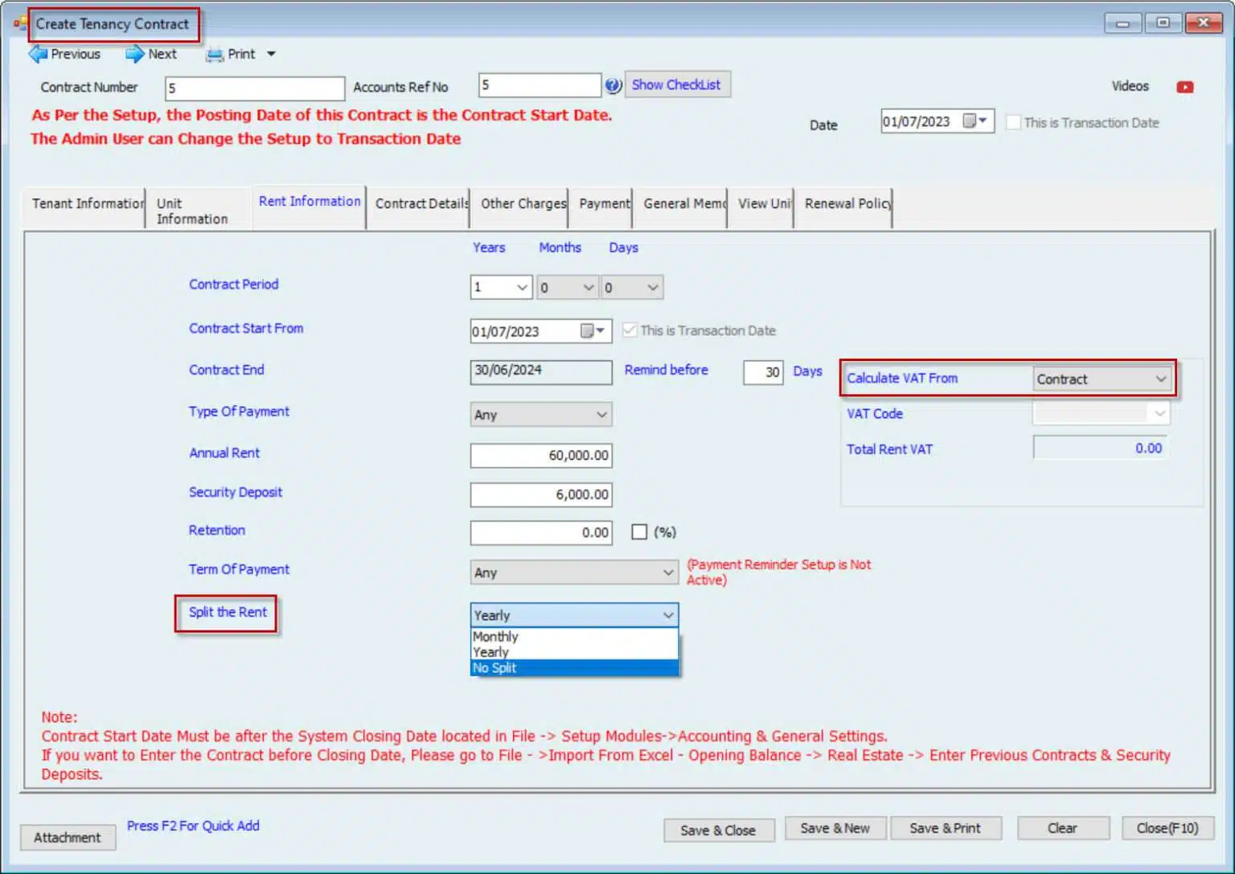Click the Annual Rent input field

[x=541, y=455]
